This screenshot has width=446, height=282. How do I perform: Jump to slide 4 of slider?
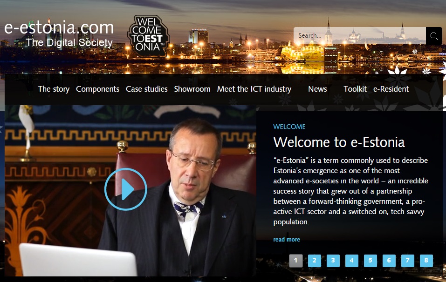point(351,261)
